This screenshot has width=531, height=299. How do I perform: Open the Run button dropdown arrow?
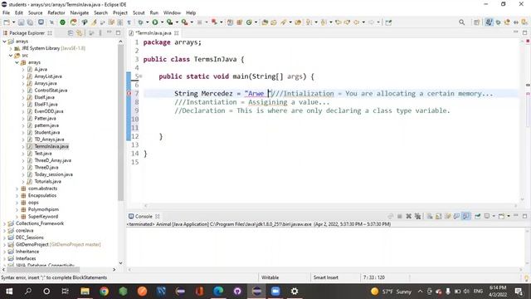point(162,22)
